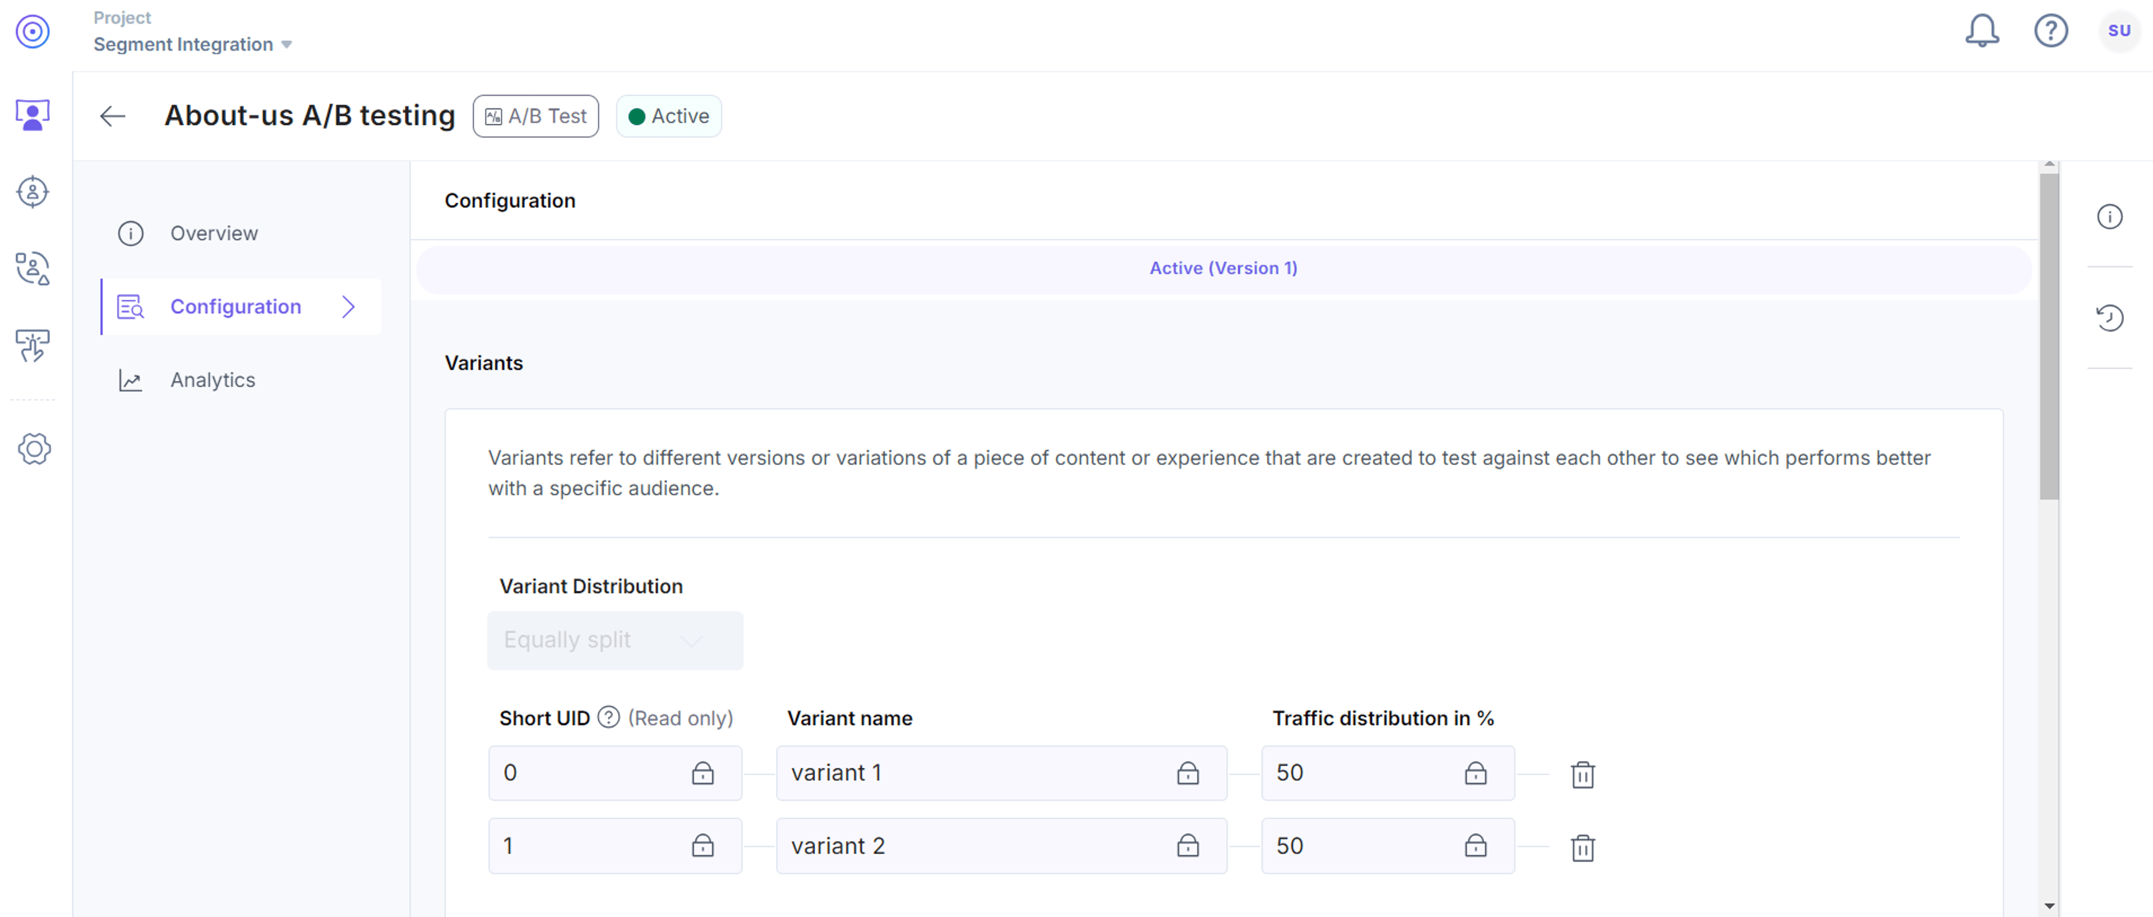
Task: Click variant 2 traffic 50 field
Action: click(x=1388, y=846)
